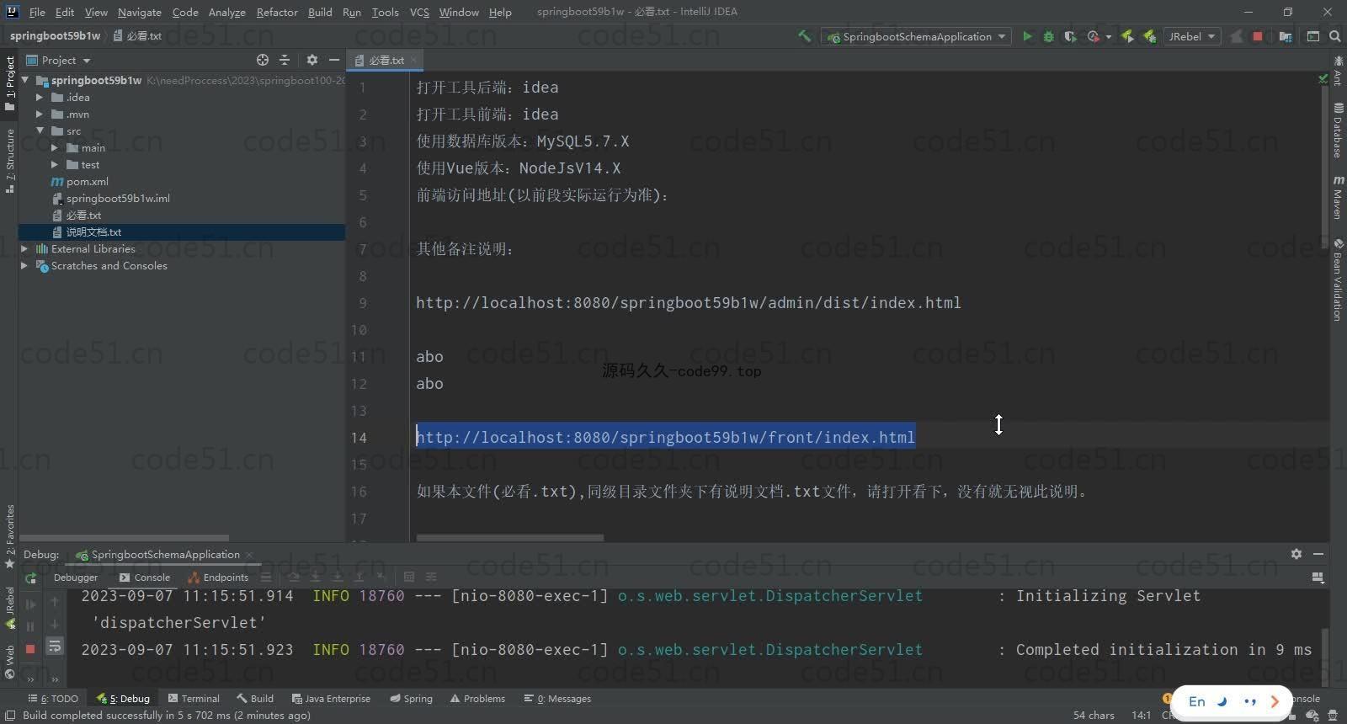Toggle the Maven side tool window
The width and height of the screenshot is (1347, 724).
pyautogui.click(x=1338, y=198)
